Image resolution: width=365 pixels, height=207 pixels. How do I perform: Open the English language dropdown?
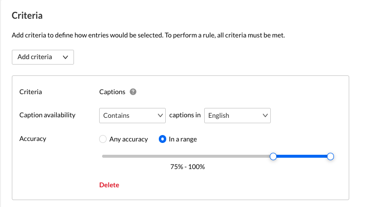[237, 115]
